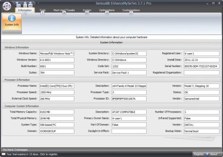Click the empty Daylight In Effect field
The image size is (223, 157).
click(129, 131)
